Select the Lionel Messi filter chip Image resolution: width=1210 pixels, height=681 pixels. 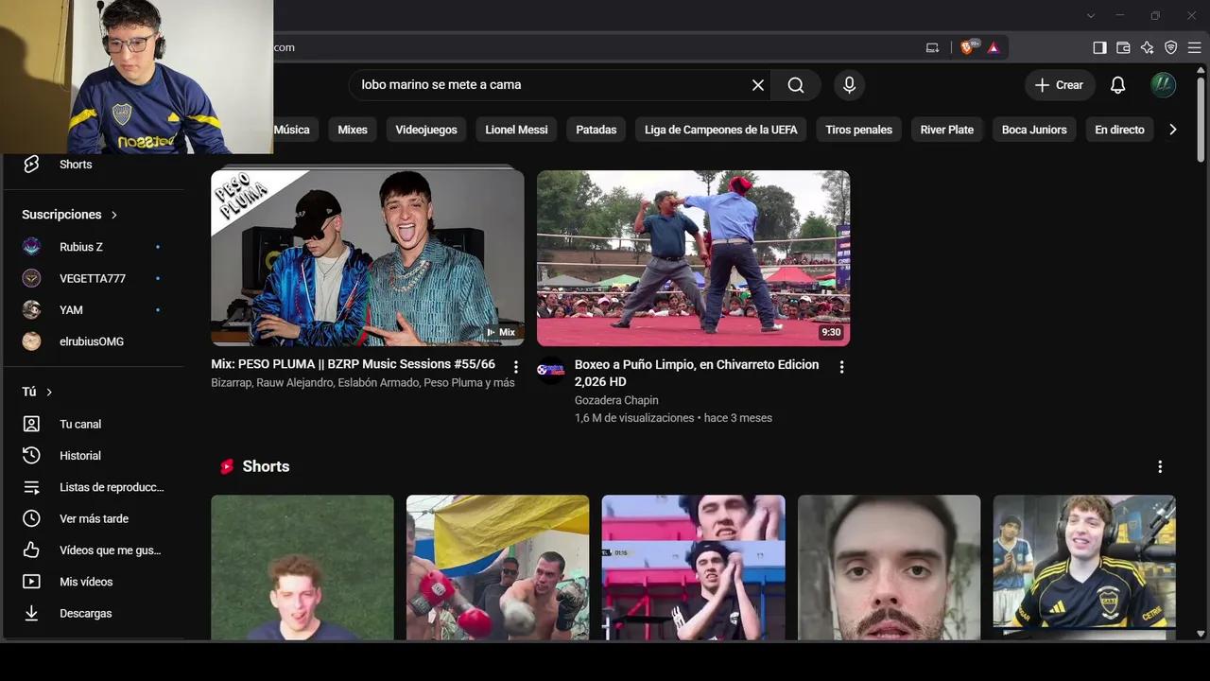[x=516, y=130]
